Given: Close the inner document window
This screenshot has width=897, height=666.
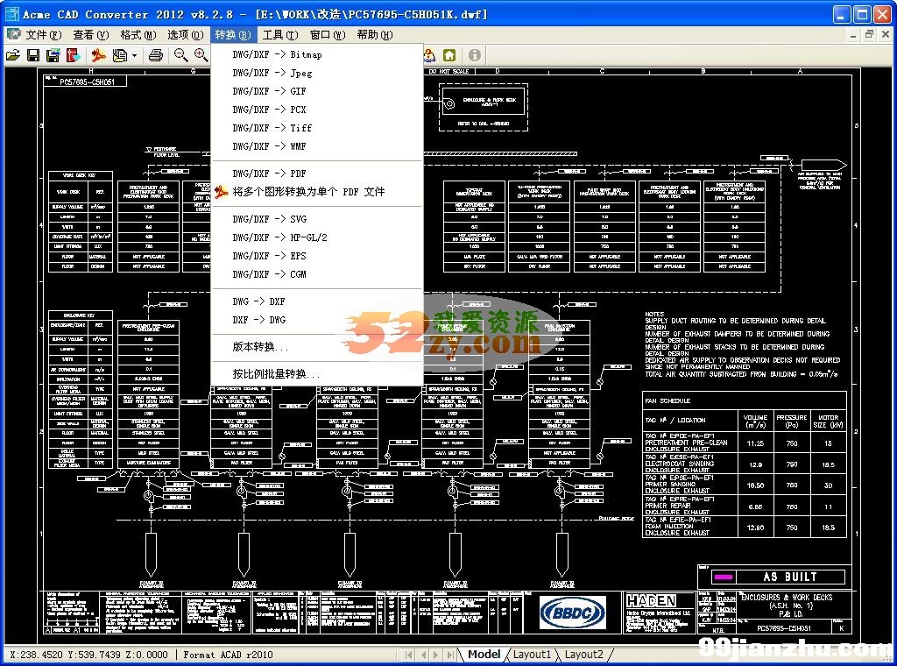Looking at the screenshot, I should tap(885, 35).
